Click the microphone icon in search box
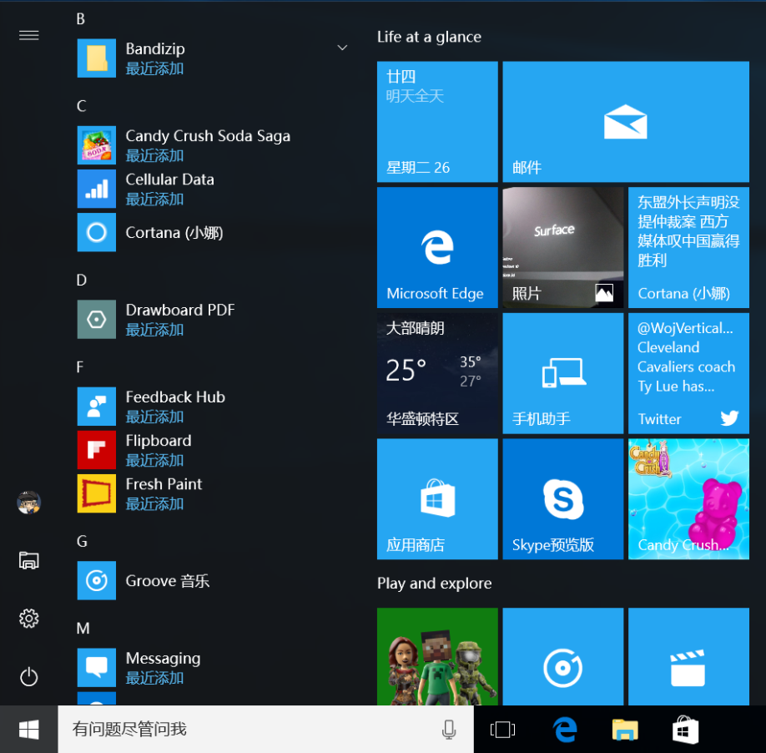This screenshot has width=766, height=753. pyautogui.click(x=448, y=730)
